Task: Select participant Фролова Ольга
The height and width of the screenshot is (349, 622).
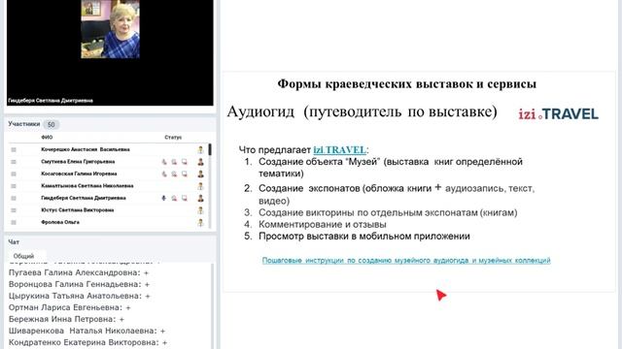Action: point(60,222)
